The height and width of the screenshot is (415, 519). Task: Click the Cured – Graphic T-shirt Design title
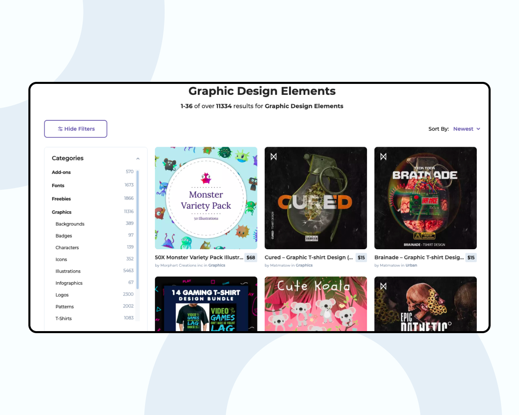(x=309, y=257)
